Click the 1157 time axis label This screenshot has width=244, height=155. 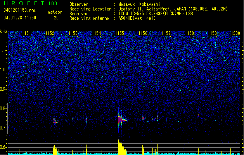click(166, 33)
